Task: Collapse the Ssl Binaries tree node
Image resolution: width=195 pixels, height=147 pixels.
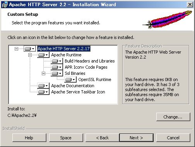Action: coord(43,73)
